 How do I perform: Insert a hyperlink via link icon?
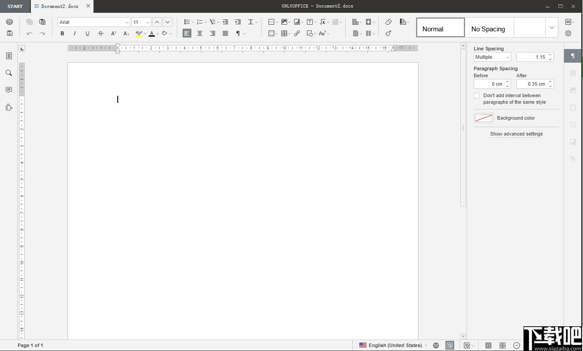tap(297, 33)
